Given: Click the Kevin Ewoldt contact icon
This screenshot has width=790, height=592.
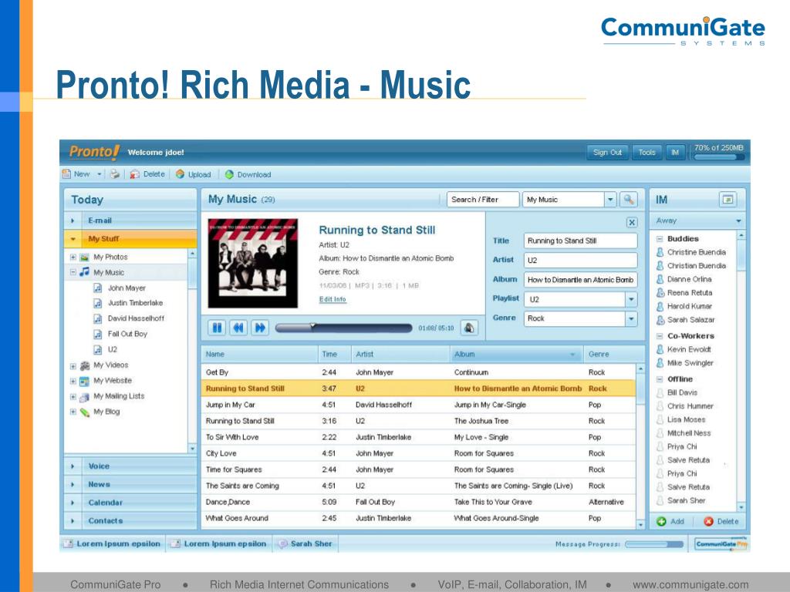Looking at the screenshot, I should click(x=660, y=349).
